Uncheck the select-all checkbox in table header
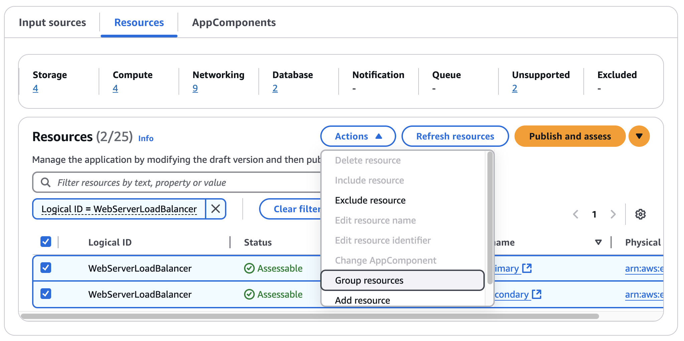Image resolution: width=684 pixels, height=341 pixels. pos(45,241)
